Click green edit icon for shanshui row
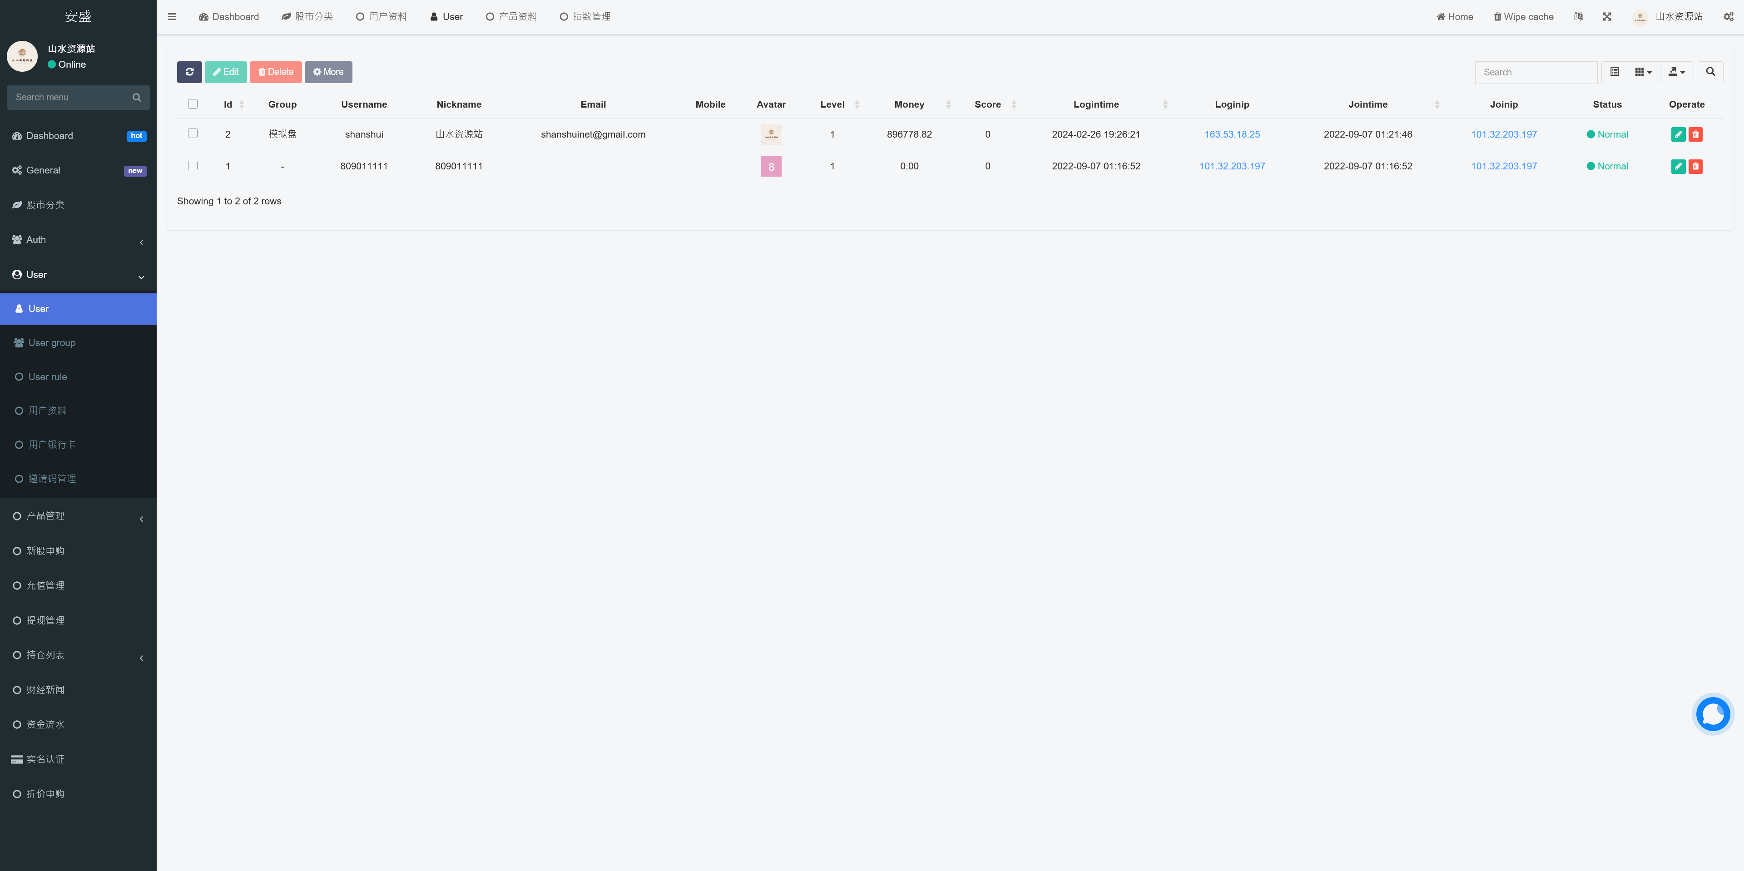The width and height of the screenshot is (1744, 871). click(x=1678, y=135)
